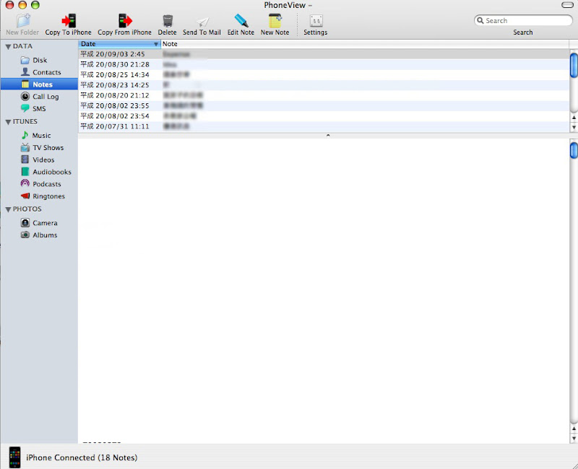Select note dated 20/08/25 14:34
Viewport: 578px width, 469px height.
tap(324, 75)
